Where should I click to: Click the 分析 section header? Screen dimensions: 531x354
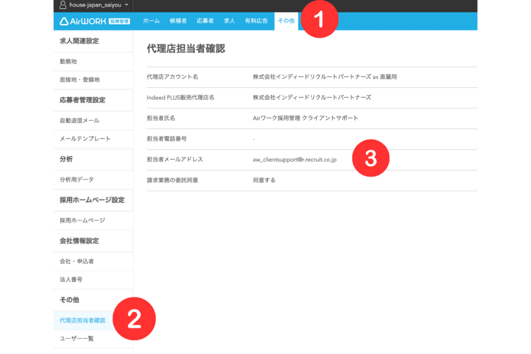[66, 159]
